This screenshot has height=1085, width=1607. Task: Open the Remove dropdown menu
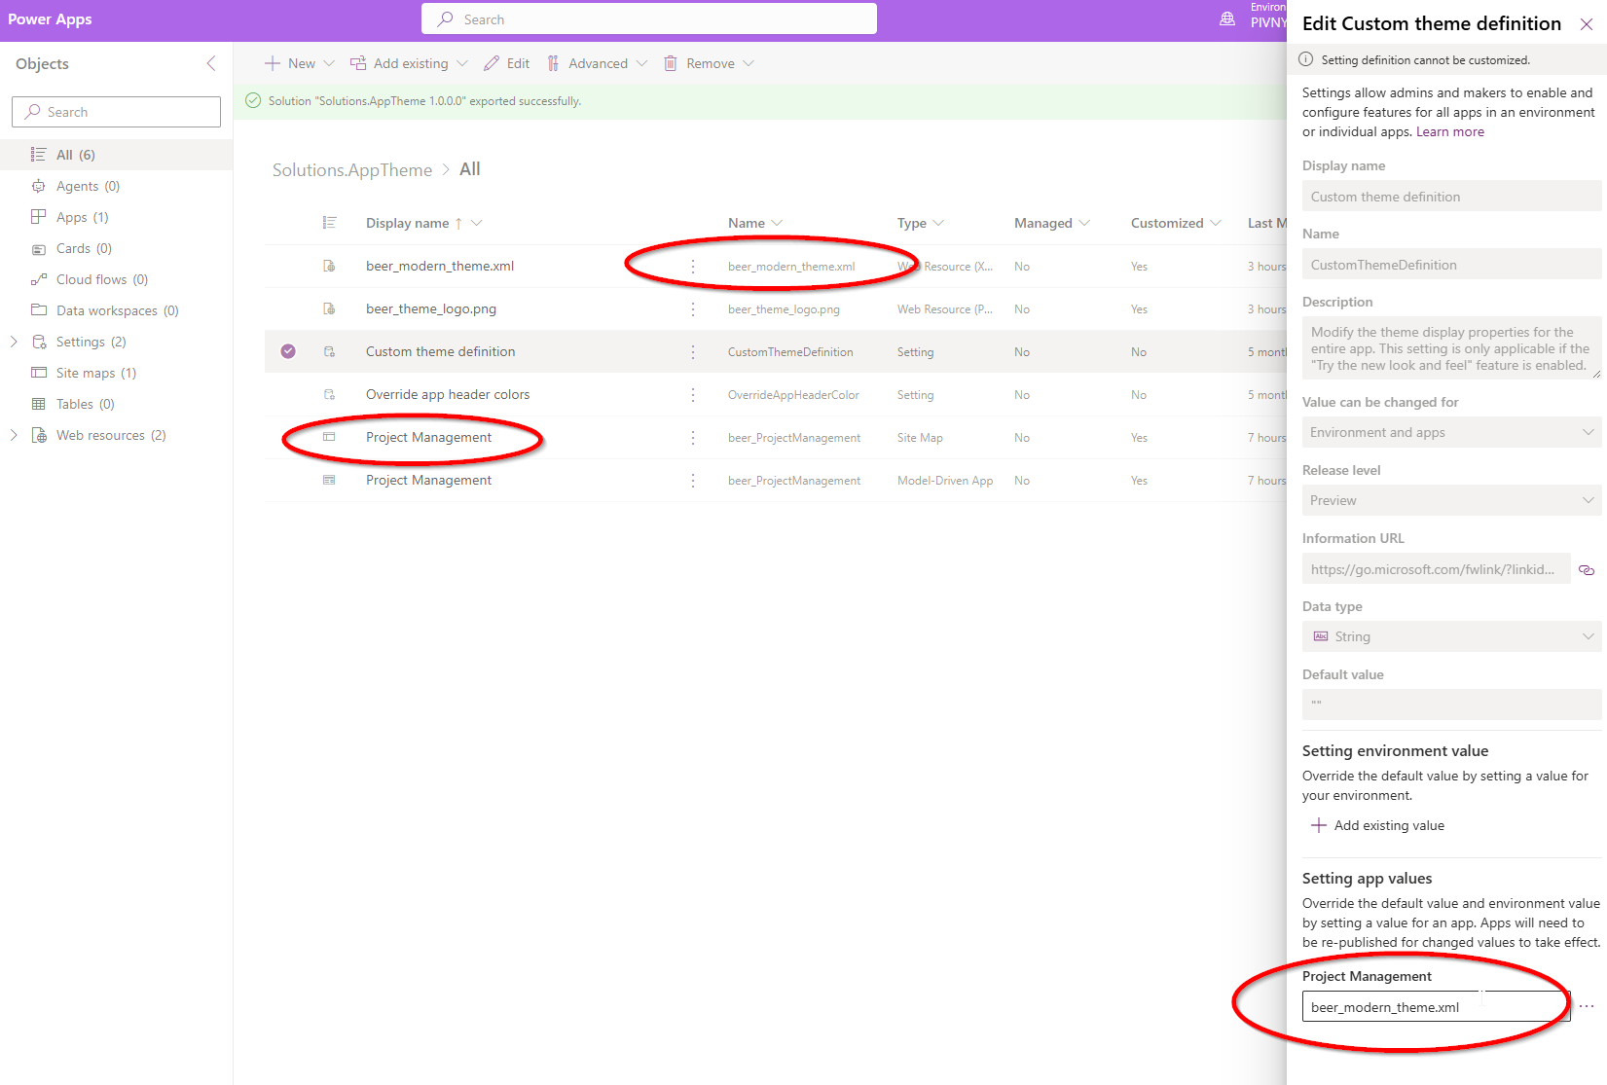(x=710, y=63)
